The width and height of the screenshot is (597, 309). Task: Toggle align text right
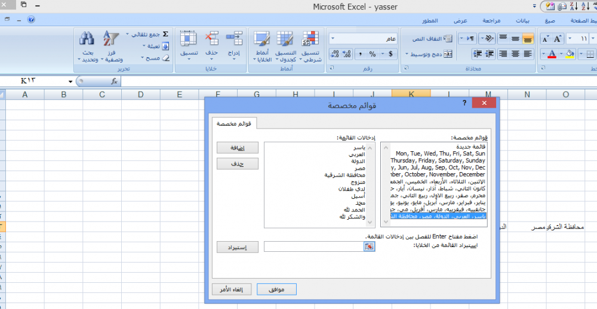[x=503, y=54]
